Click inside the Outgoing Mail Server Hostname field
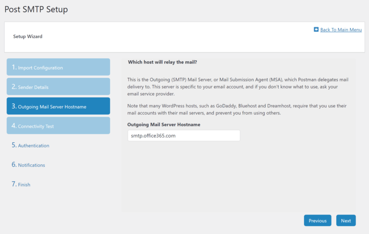 click(184, 136)
